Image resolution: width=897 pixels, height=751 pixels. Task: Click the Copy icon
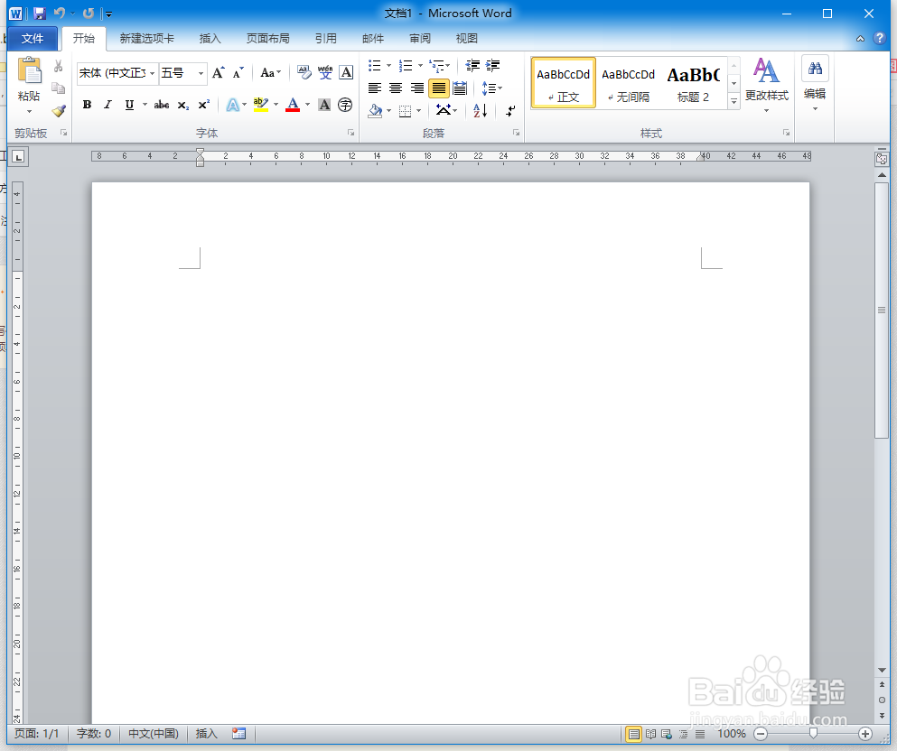58,88
